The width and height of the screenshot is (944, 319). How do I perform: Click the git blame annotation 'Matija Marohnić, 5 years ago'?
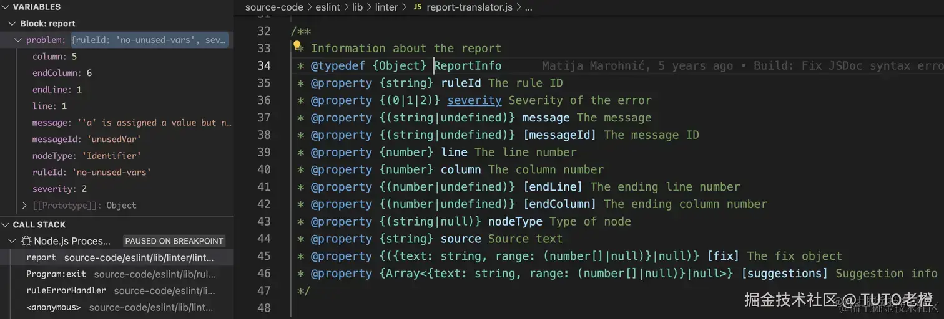[x=637, y=65]
